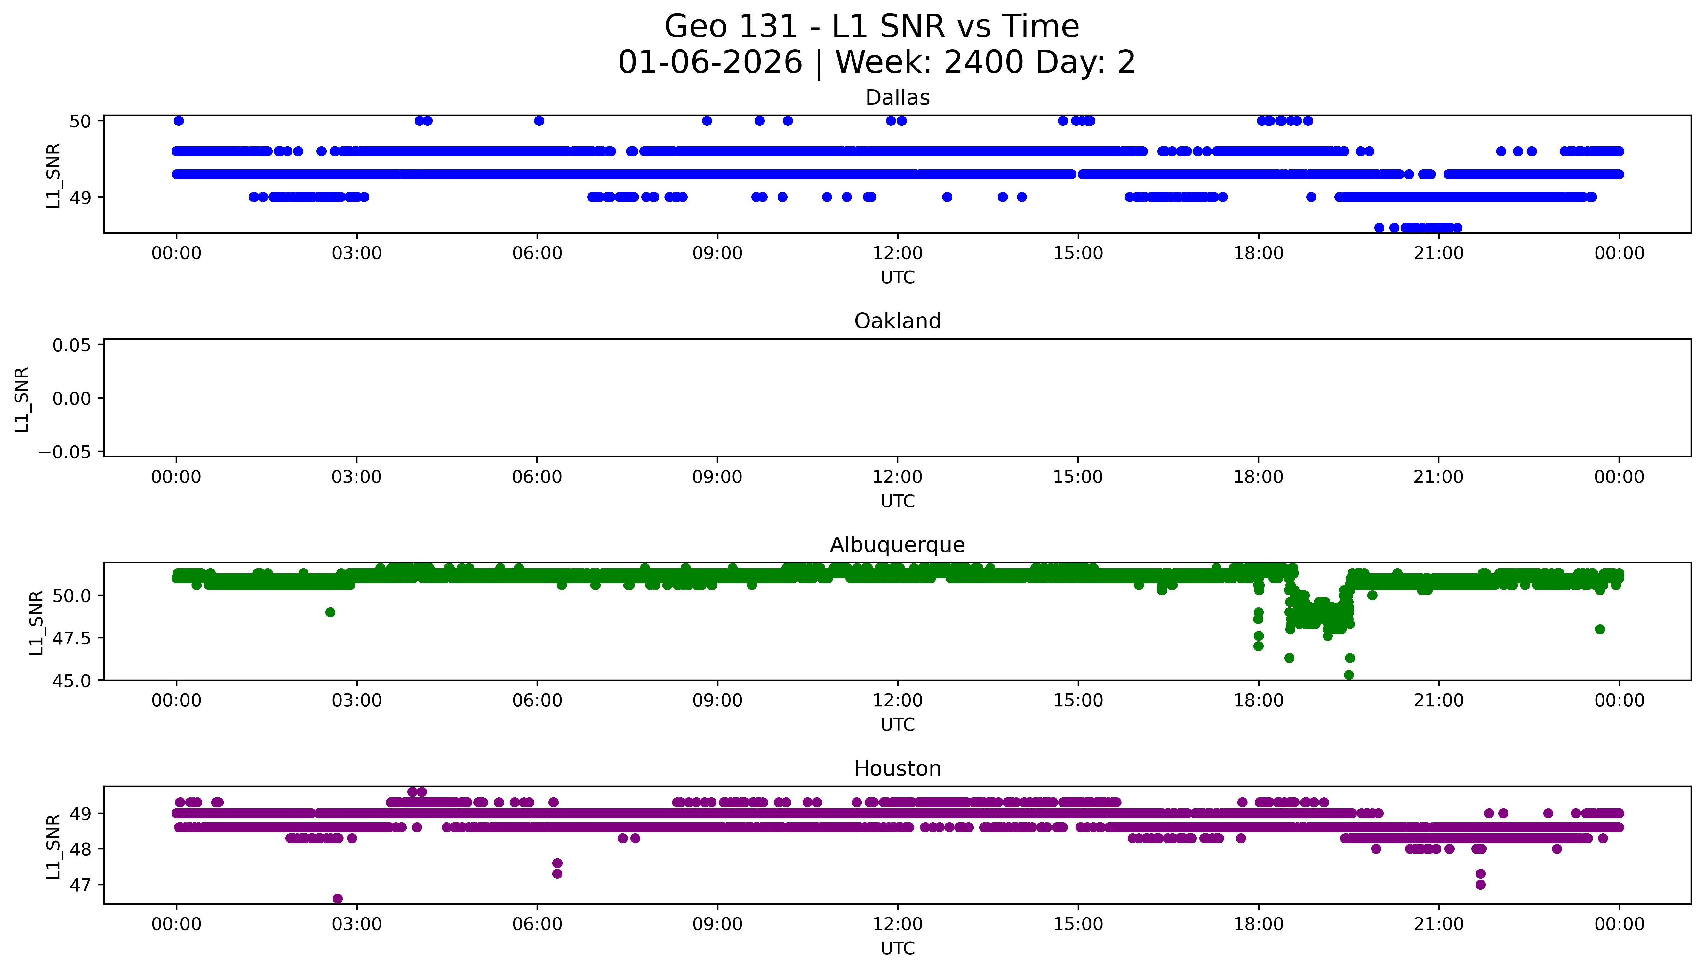Viewport: 1704px width, 971px height.
Task: Click the first blue Dallas point at 50
Action: coord(179,121)
